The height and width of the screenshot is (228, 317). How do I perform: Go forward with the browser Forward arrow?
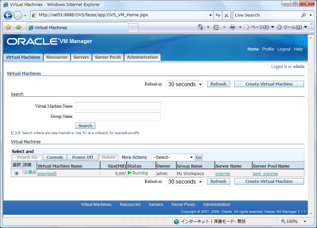click(18, 15)
